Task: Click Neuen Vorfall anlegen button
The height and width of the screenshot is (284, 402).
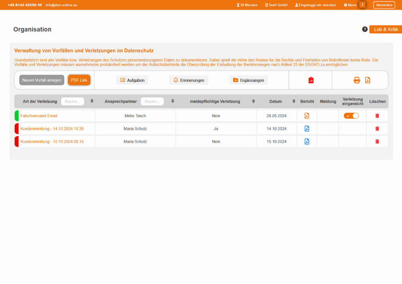Action: (42, 80)
